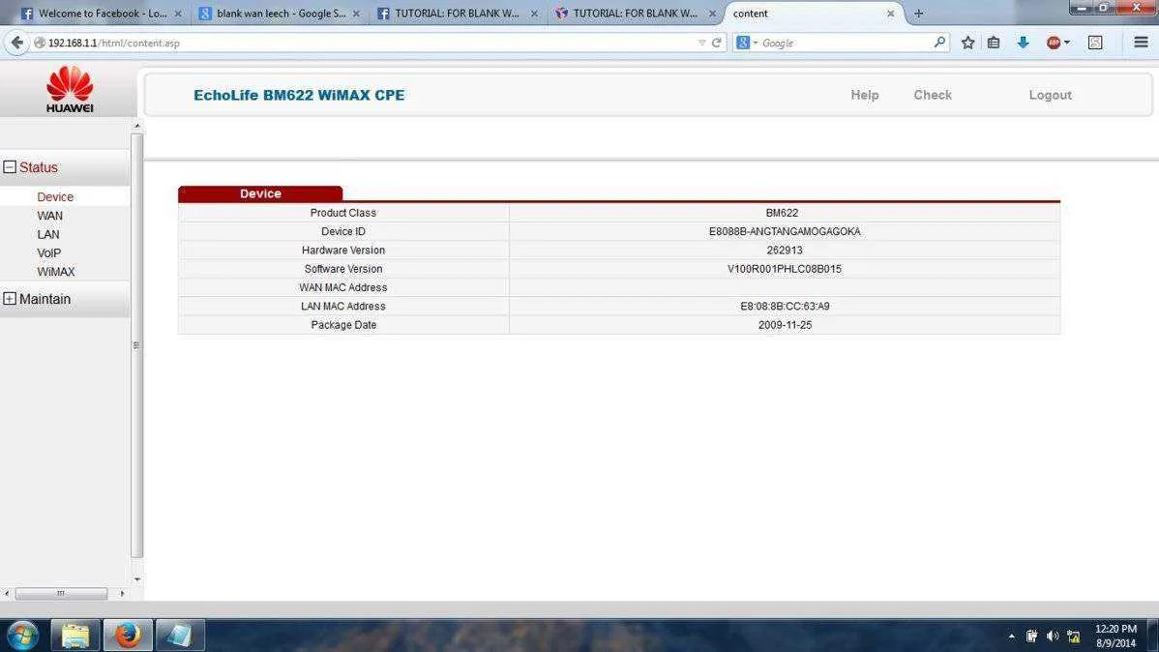Click the search magnifier icon
This screenshot has width=1159, height=652.
point(939,43)
